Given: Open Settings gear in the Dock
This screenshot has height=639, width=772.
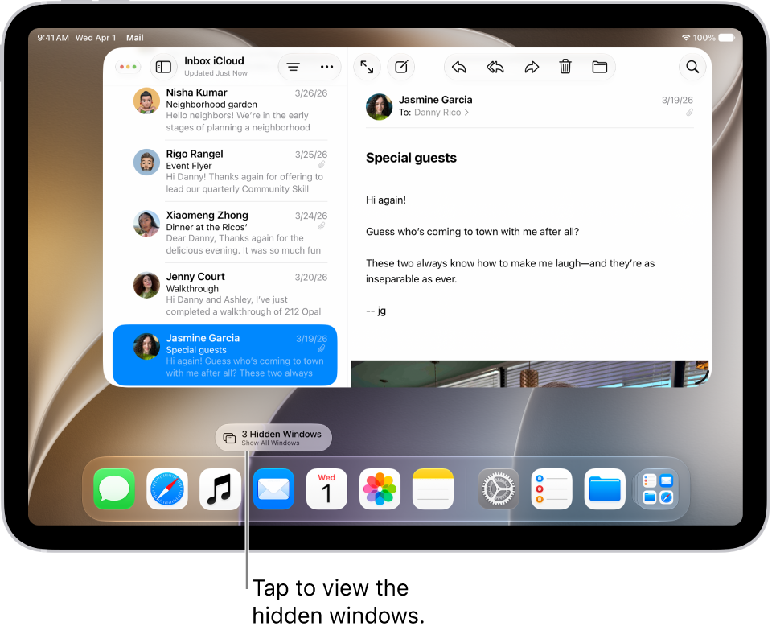Looking at the screenshot, I should click(x=499, y=489).
